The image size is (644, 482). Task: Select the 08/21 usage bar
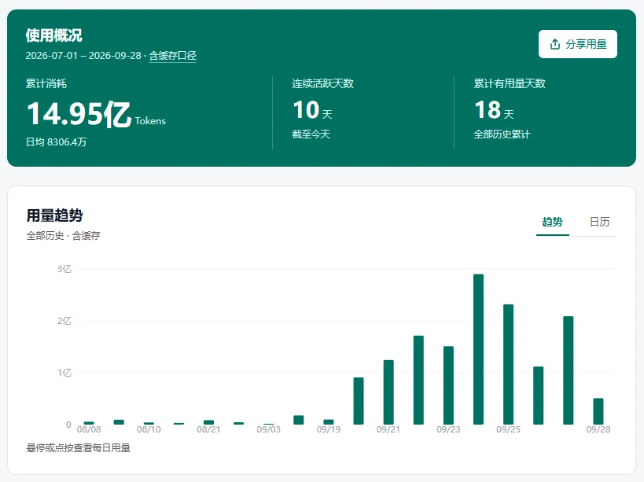tap(208, 422)
